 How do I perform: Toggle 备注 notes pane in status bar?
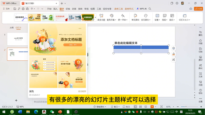tap(115, 107)
